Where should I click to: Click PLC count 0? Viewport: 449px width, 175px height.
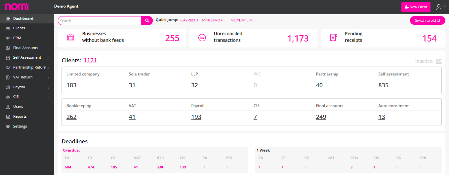255,85
